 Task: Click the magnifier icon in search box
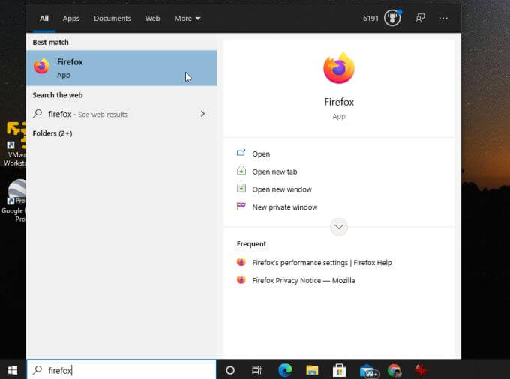tap(37, 369)
